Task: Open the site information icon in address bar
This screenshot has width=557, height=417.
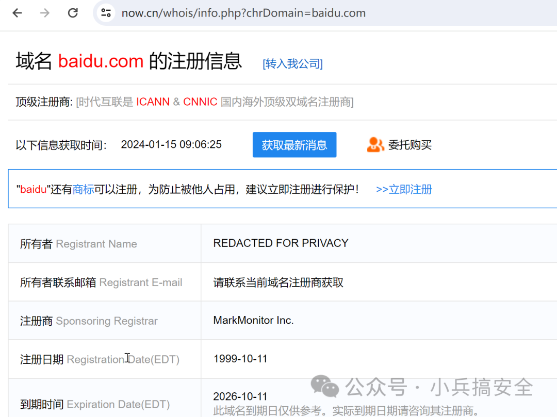Action: tap(106, 13)
